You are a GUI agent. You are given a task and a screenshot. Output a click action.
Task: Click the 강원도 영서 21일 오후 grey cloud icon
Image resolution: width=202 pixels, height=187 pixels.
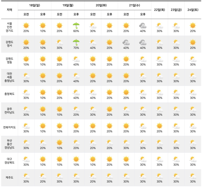(143, 42)
